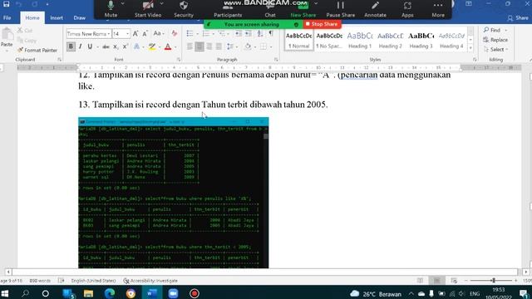Open font size dropdown
Screen dimensions: 532x299
point(127,34)
